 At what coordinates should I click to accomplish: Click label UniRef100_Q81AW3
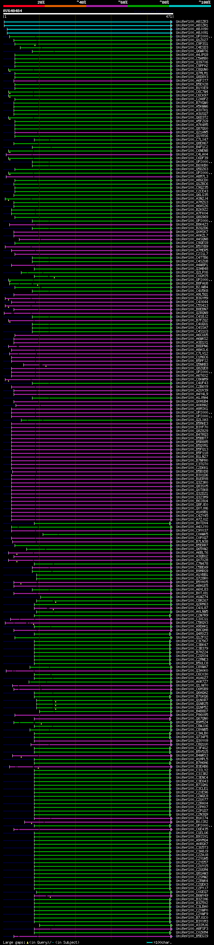tap(192, 873)
